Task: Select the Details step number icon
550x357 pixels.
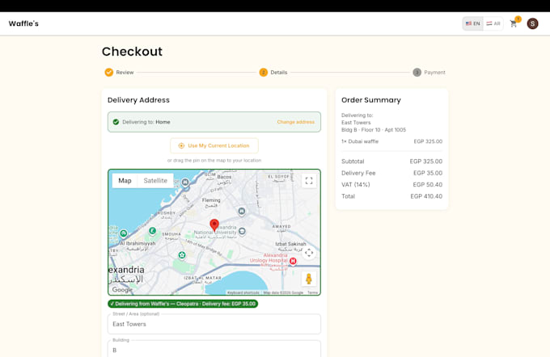Action: click(263, 72)
